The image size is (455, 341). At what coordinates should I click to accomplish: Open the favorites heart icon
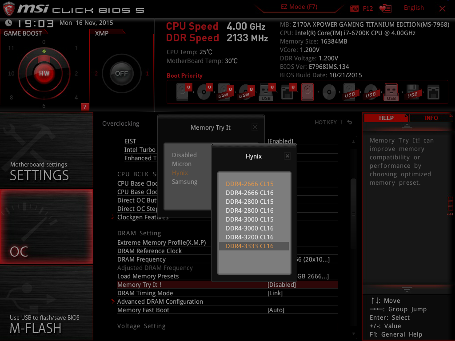point(385,8)
